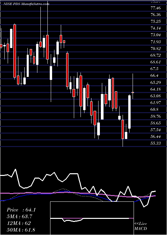Image resolution: width=167 pixels, height=235 pixels.
Task: Click the 61.97 price axis label
Action: coord(156,103)
